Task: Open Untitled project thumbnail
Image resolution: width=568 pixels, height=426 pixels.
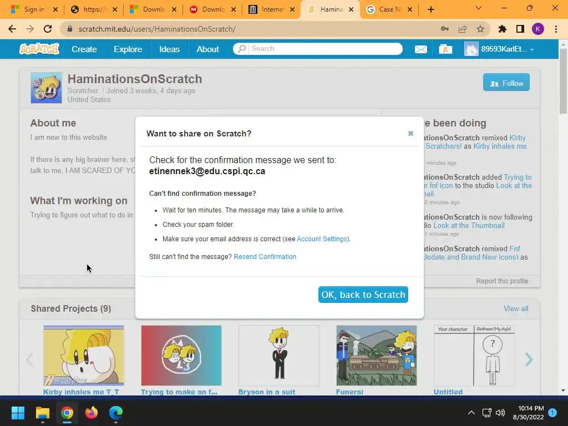Action: (474, 356)
